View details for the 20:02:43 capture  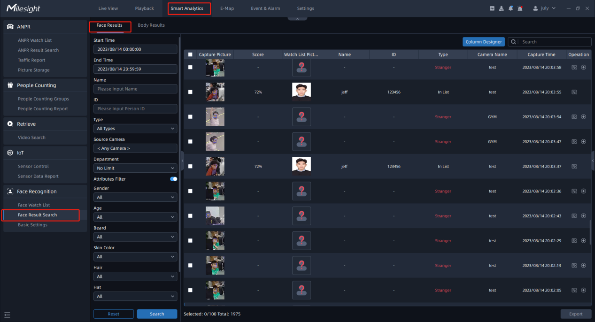click(574, 216)
